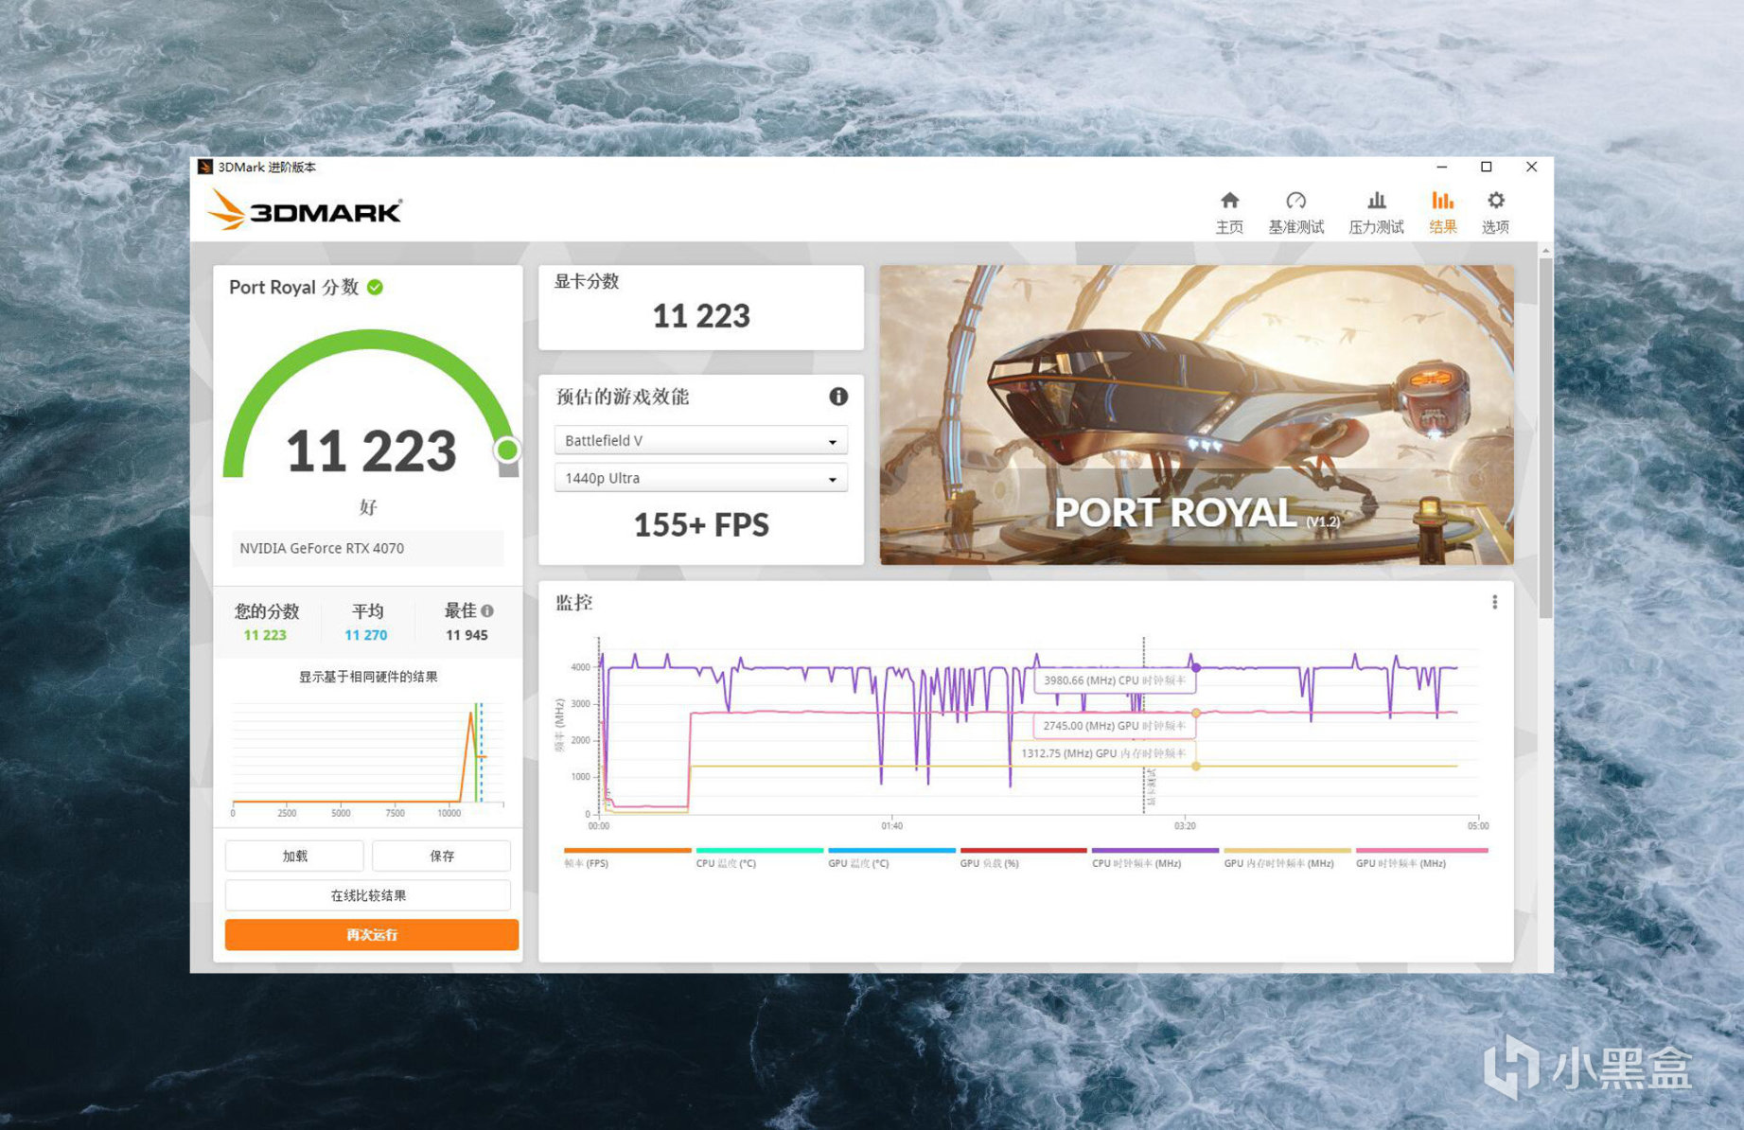Expand the 1440p Ultra resolution dropdown
Viewport: 1744px width, 1130px height.
coord(700,478)
